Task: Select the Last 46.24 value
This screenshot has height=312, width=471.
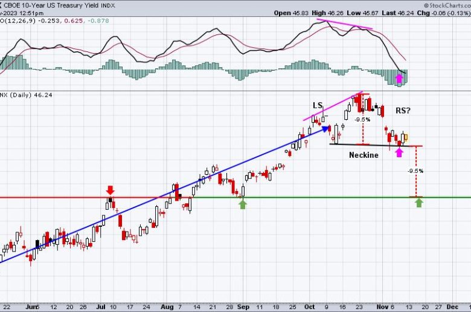Action: click(x=398, y=13)
